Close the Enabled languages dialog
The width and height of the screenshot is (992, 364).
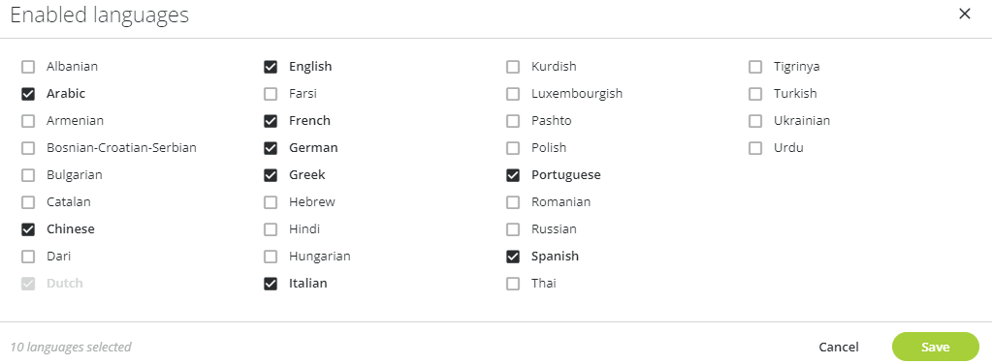coord(964,14)
